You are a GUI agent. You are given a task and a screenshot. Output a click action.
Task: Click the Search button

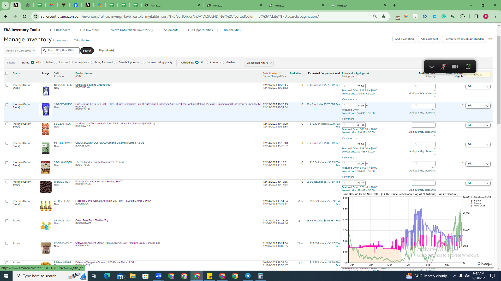tap(87, 51)
